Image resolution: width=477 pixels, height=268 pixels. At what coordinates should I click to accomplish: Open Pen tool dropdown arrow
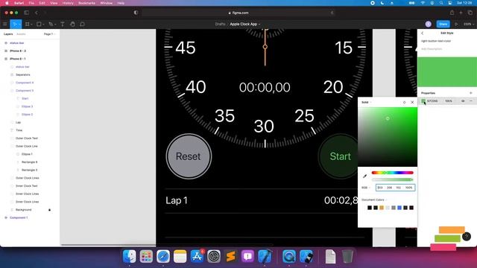tap(55, 25)
